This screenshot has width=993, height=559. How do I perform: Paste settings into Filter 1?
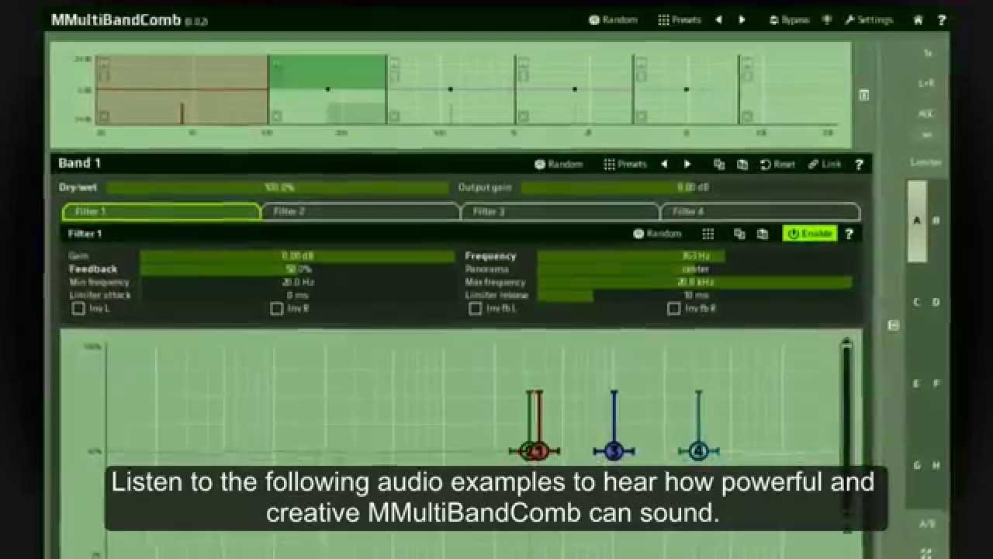pos(763,233)
